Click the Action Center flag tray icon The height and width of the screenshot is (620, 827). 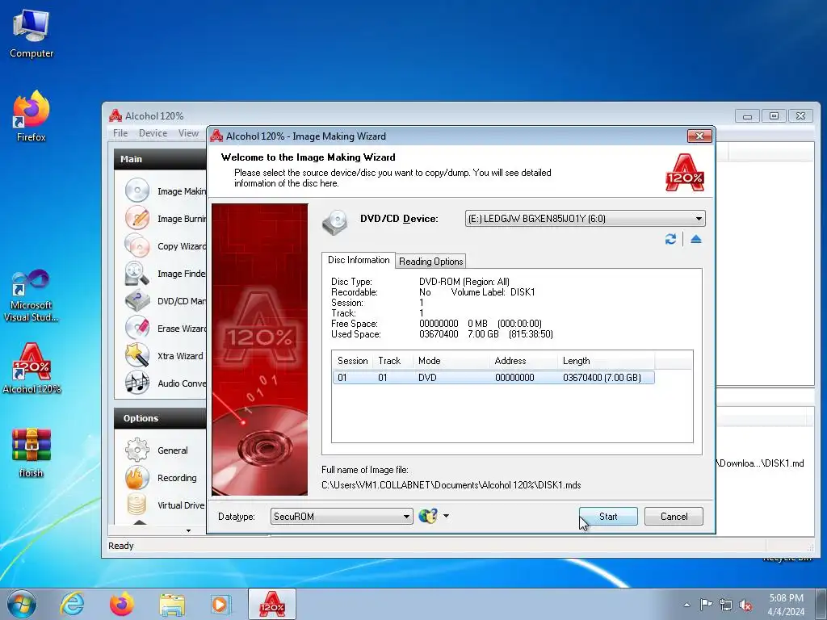(706, 604)
